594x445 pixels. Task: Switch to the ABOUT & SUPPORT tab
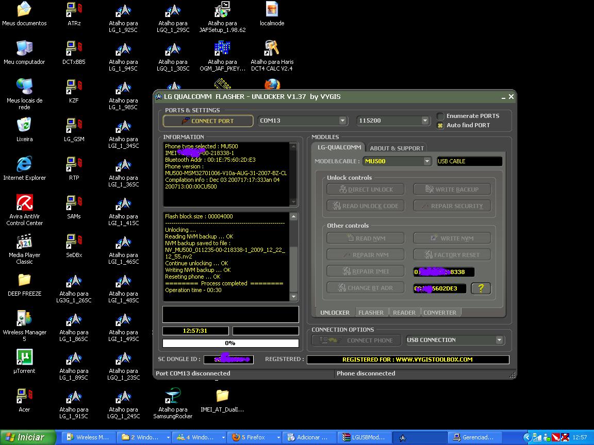pyautogui.click(x=397, y=148)
